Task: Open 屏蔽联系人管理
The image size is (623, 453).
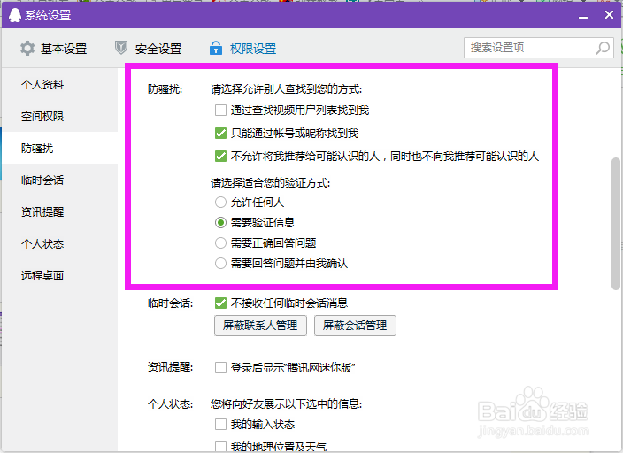Action: coord(260,326)
